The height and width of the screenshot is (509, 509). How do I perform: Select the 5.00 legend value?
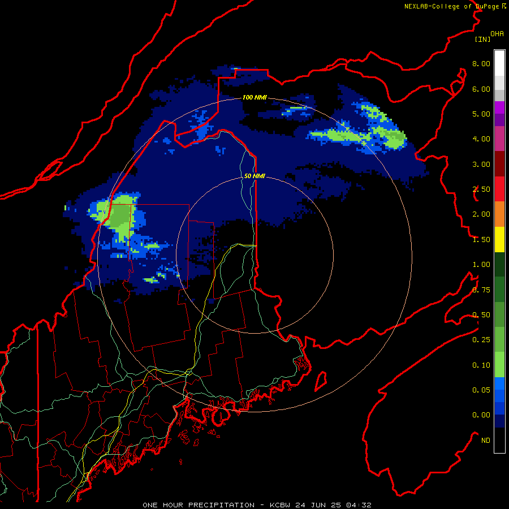[481, 114]
